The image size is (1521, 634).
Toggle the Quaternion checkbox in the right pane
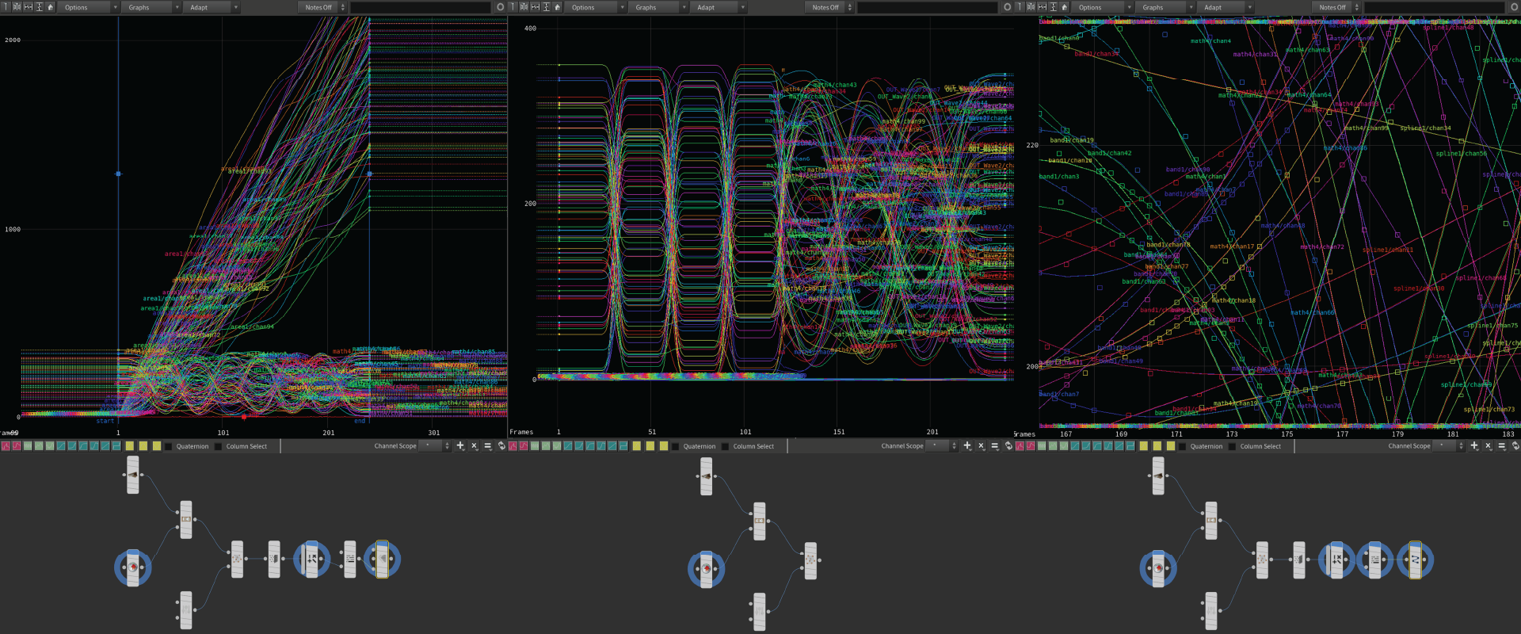[x=1182, y=446]
